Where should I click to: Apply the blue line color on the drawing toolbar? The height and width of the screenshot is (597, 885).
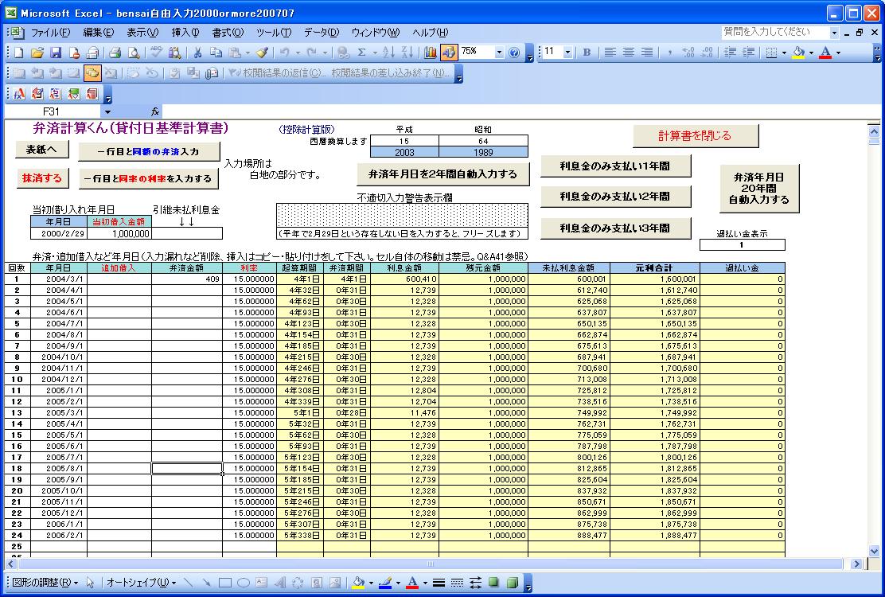[x=385, y=583]
